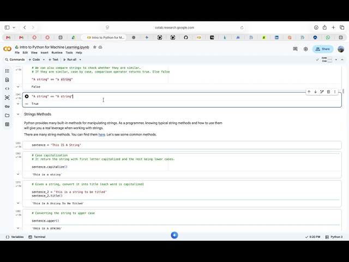Open the comments panel icon
This screenshot has width=349, height=262.
pos(296,49)
